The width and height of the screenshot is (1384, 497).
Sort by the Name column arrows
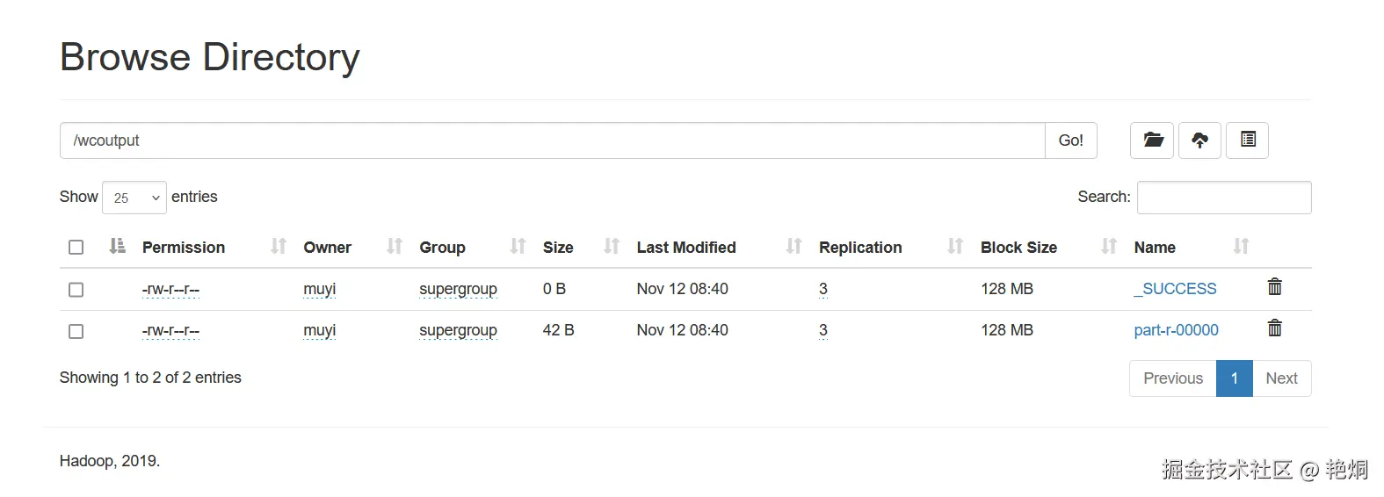[x=1241, y=247]
